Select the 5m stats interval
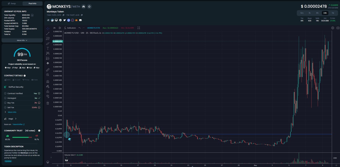340x167 pixels. (x=302, y=13)
